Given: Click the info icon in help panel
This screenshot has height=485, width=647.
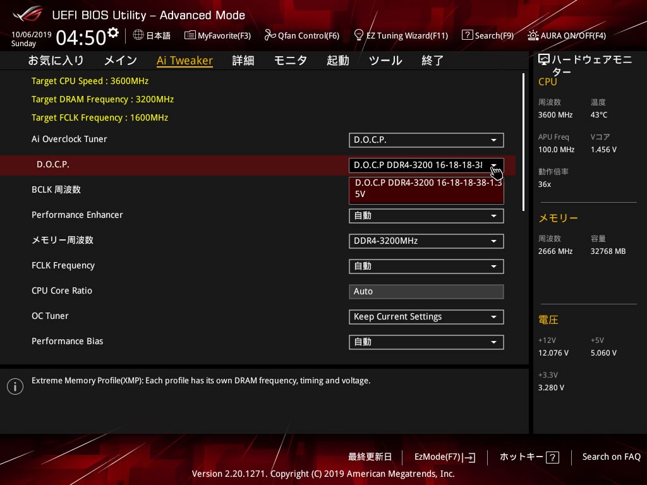Looking at the screenshot, I should pos(15,386).
